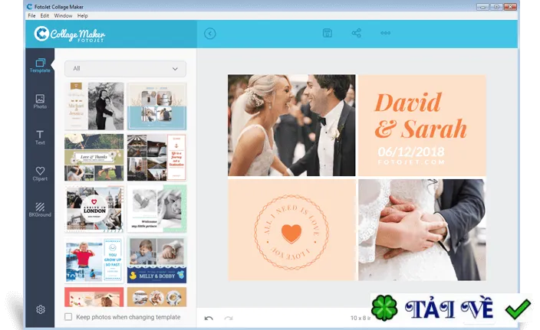The image size is (540, 330).
Task: Open the settings gear in the sidebar
Action: point(41,309)
